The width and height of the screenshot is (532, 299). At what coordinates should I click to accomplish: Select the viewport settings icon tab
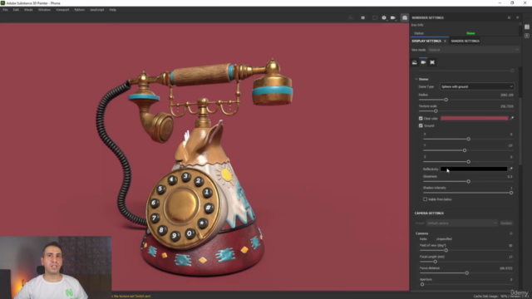[432, 62]
